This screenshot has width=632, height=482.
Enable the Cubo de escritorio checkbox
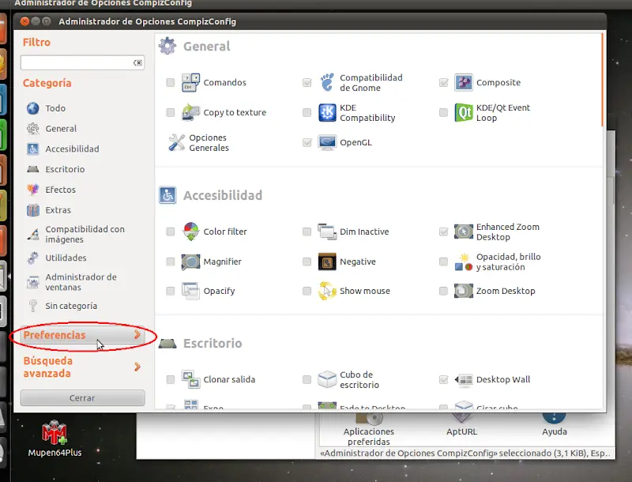pos(307,379)
